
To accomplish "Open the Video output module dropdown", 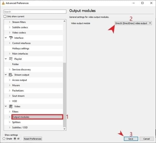I will click(x=133, y=23).
